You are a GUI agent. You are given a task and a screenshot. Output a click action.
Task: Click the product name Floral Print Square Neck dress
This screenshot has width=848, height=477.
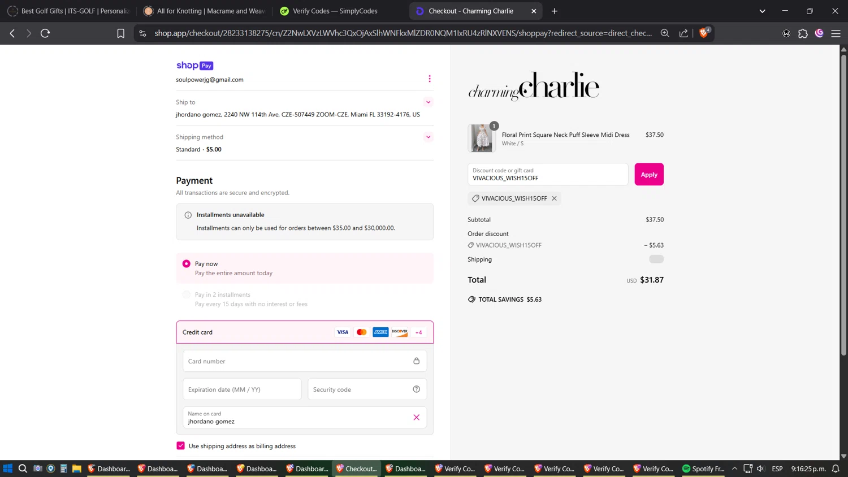click(565, 135)
